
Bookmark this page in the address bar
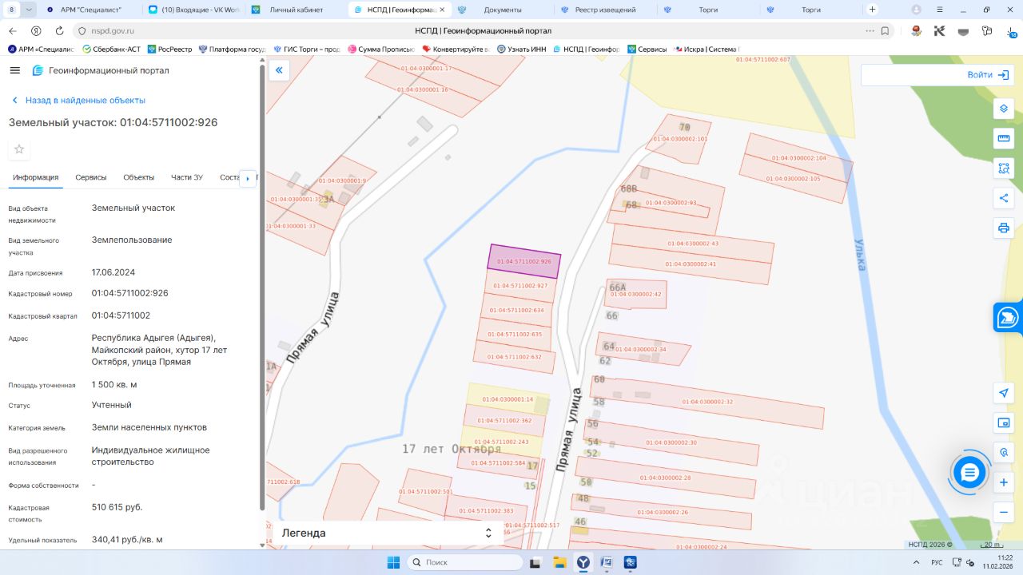pyautogui.click(x=885, y=30)
